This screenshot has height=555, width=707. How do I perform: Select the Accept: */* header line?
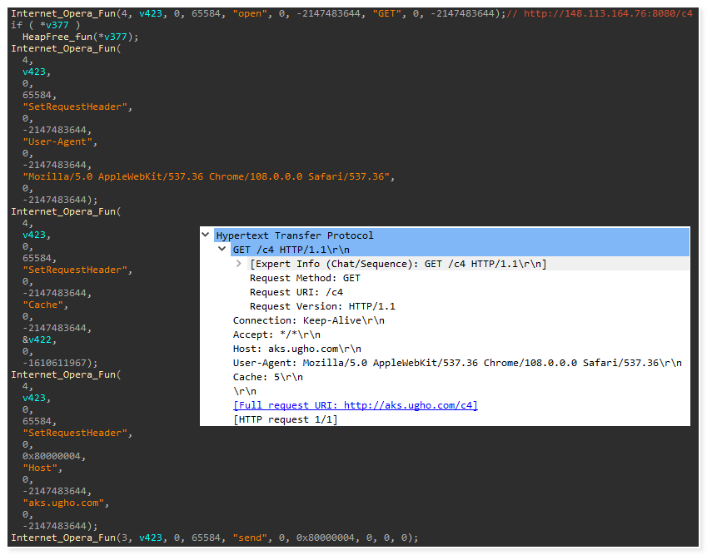[275, 334]
